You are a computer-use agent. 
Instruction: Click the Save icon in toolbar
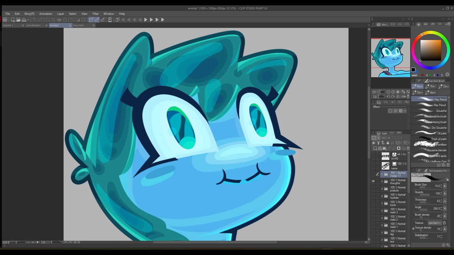(x=24, y=20)
